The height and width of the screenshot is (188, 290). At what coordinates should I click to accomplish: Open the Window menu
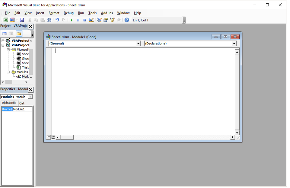(123, 13)
